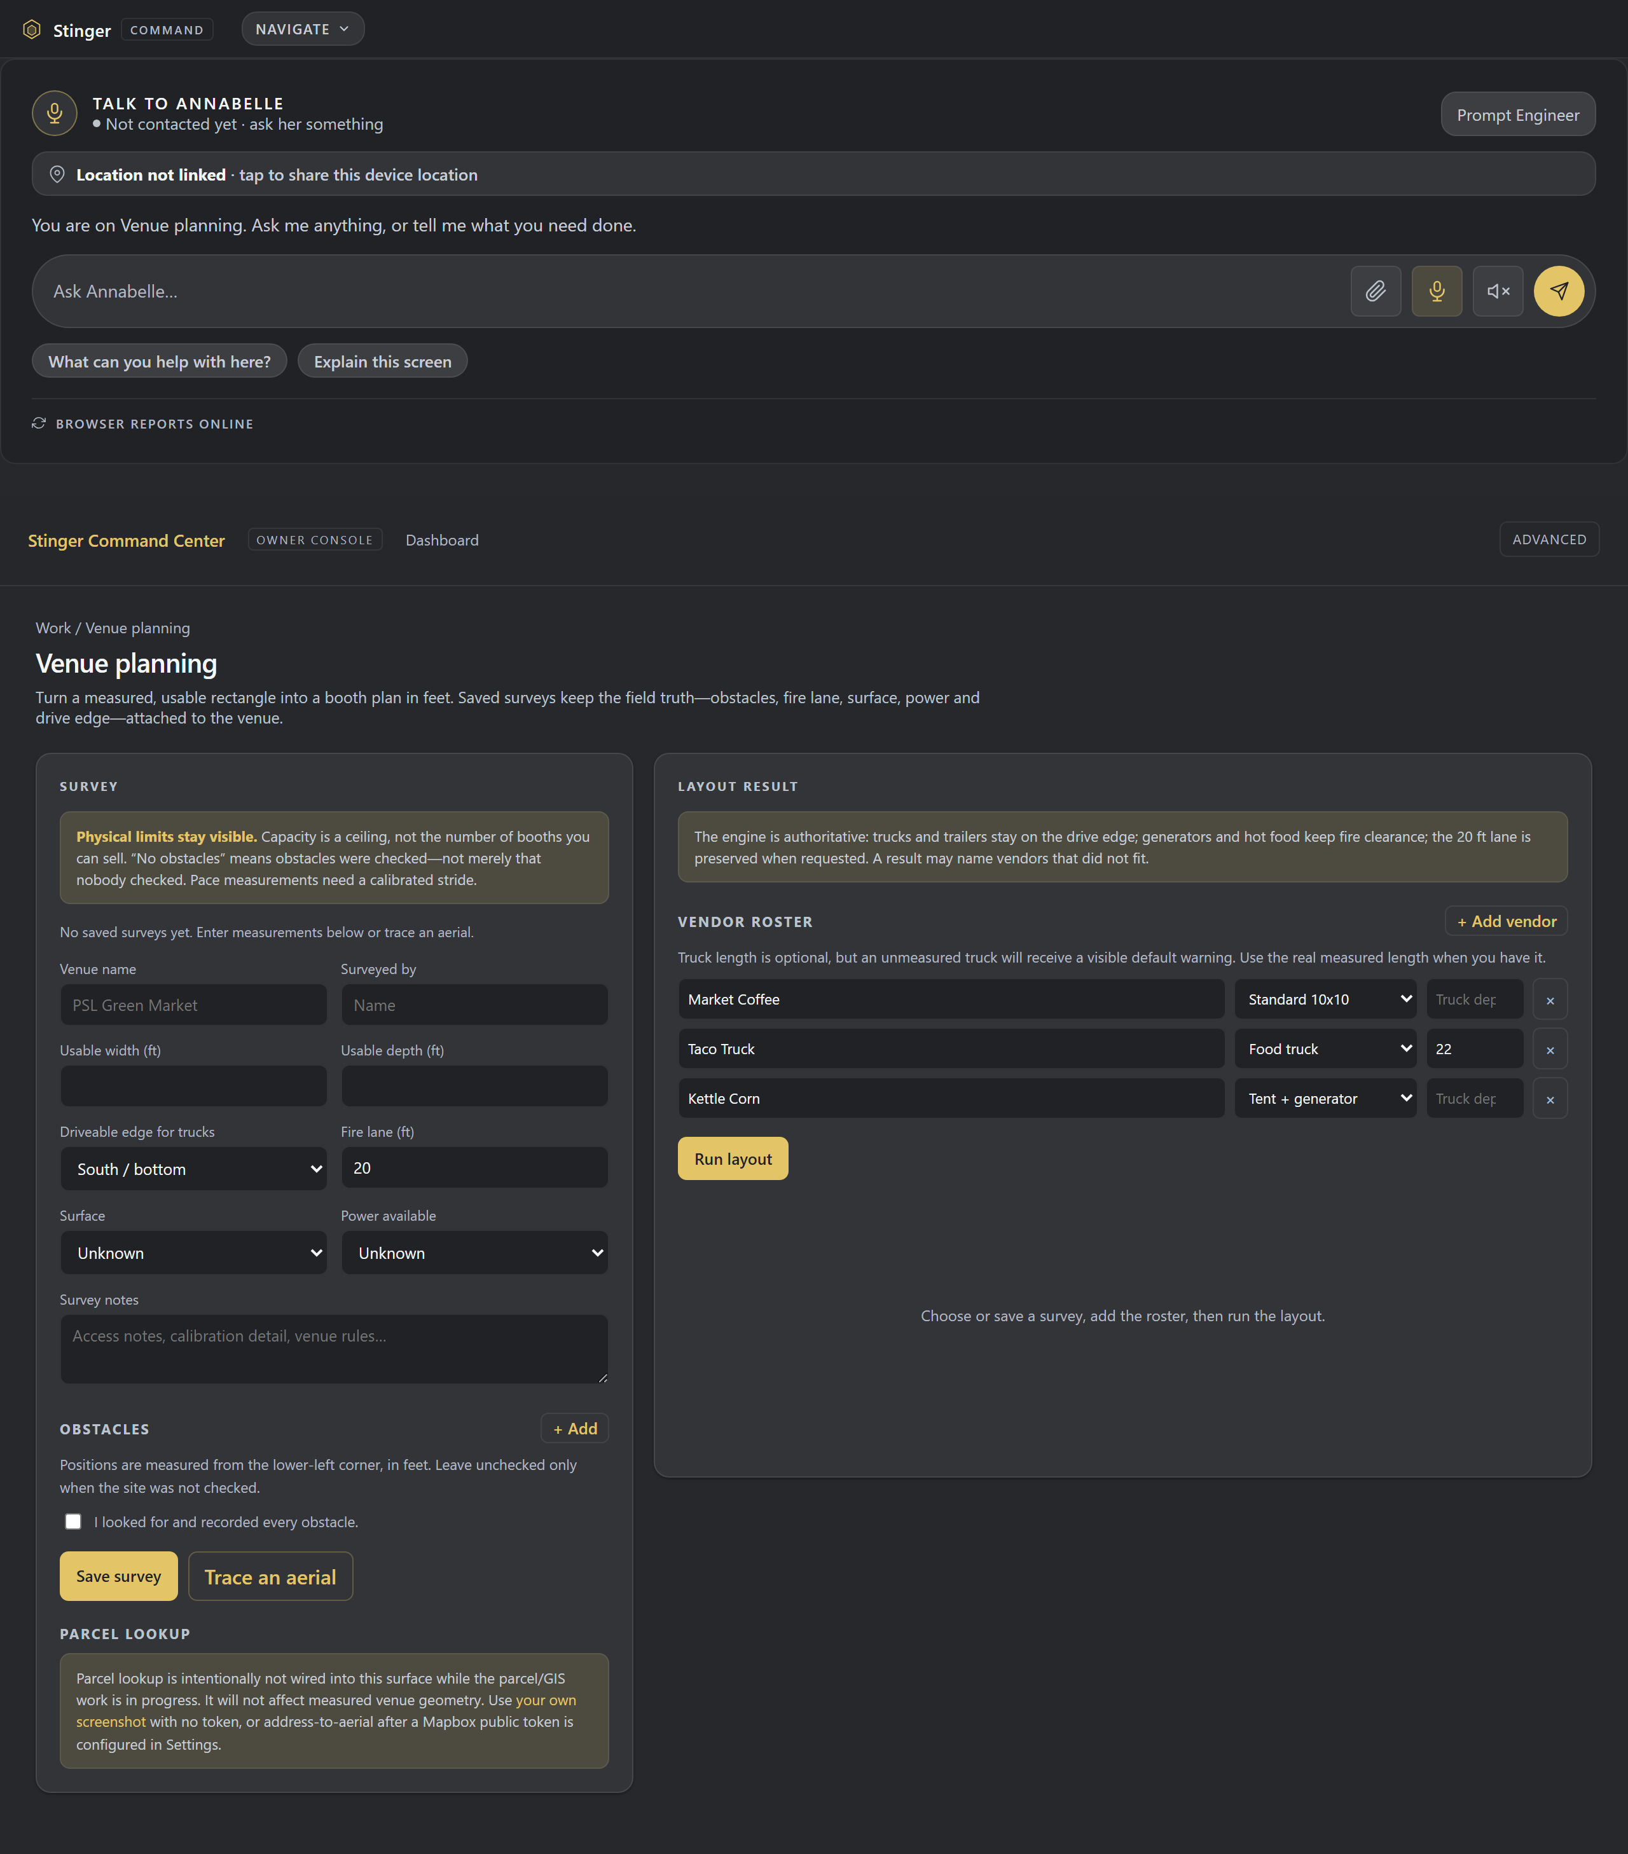Screen dimensions: 1628x1854
Task: Remove the Taco Truck vendor row
Action: 1550,1050
